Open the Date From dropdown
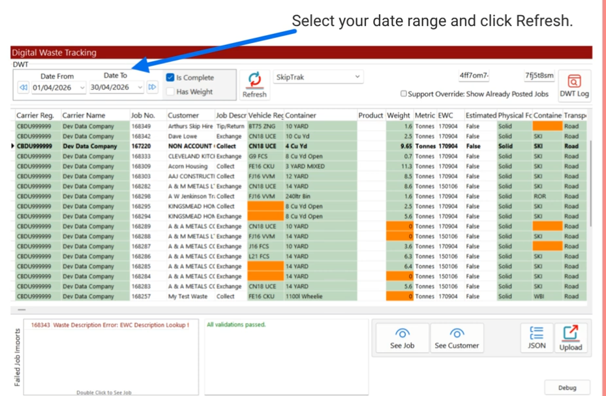This screenshot has width=606, height=396. click(x=82, y=87)
